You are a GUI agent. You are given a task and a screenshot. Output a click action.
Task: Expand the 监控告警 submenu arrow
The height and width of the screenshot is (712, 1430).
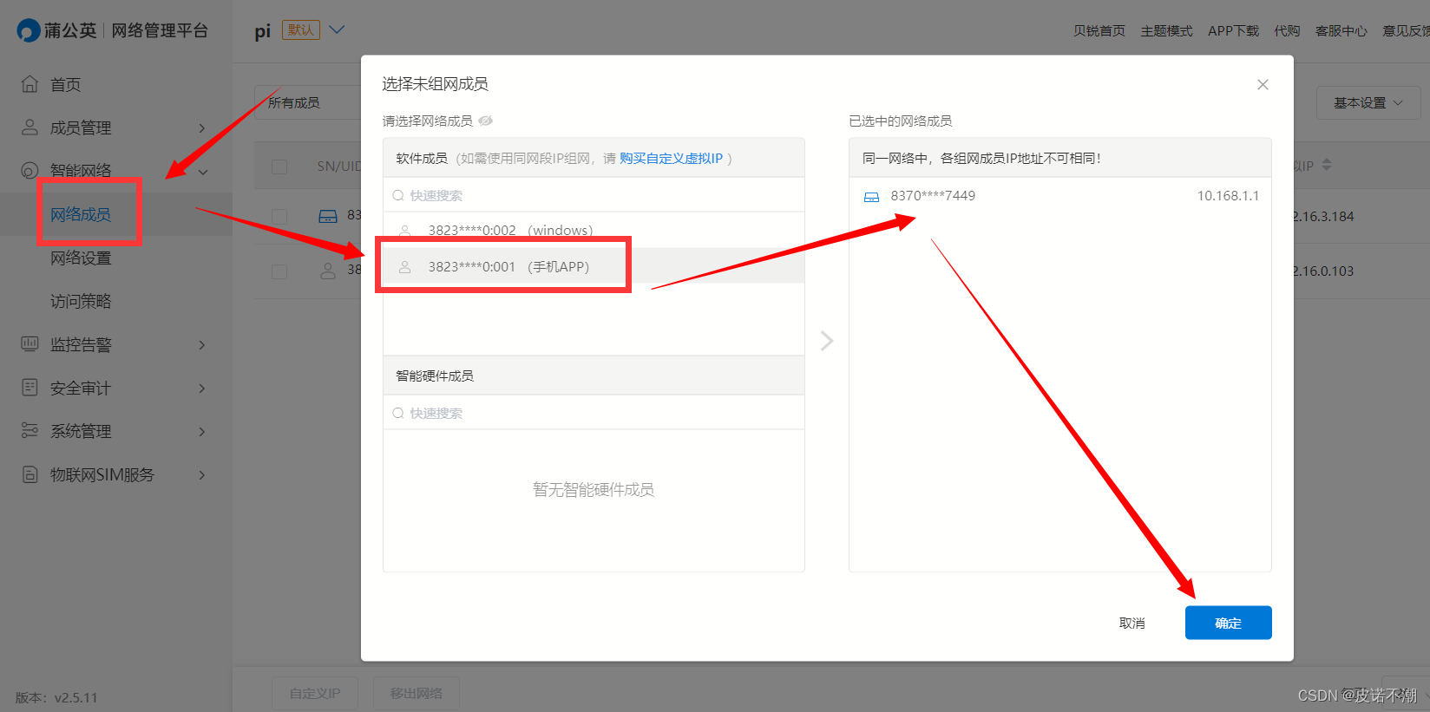click(x=202, y=345)
